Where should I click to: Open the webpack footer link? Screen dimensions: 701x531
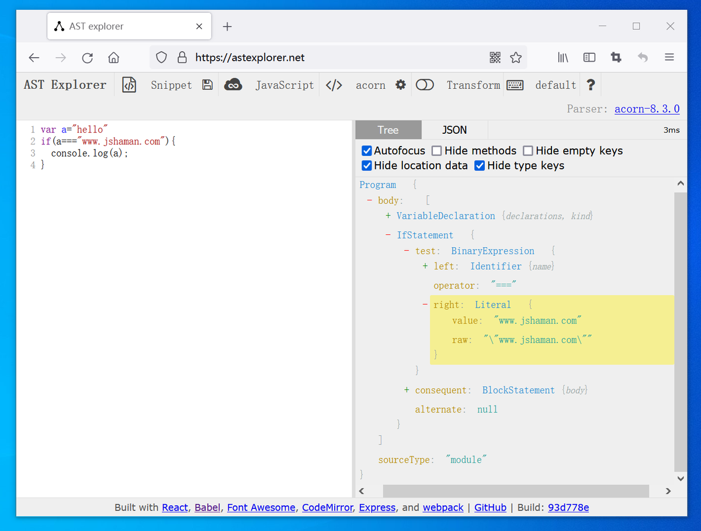443,508
